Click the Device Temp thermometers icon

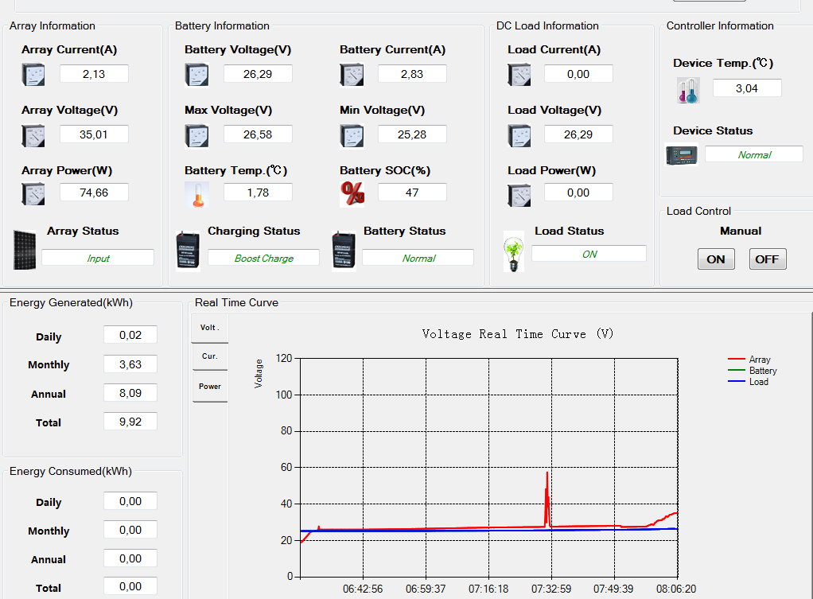coord(689,90)
